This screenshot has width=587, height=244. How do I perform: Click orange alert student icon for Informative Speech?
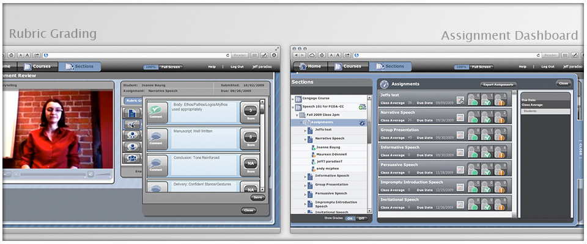(x=500, y=152)
